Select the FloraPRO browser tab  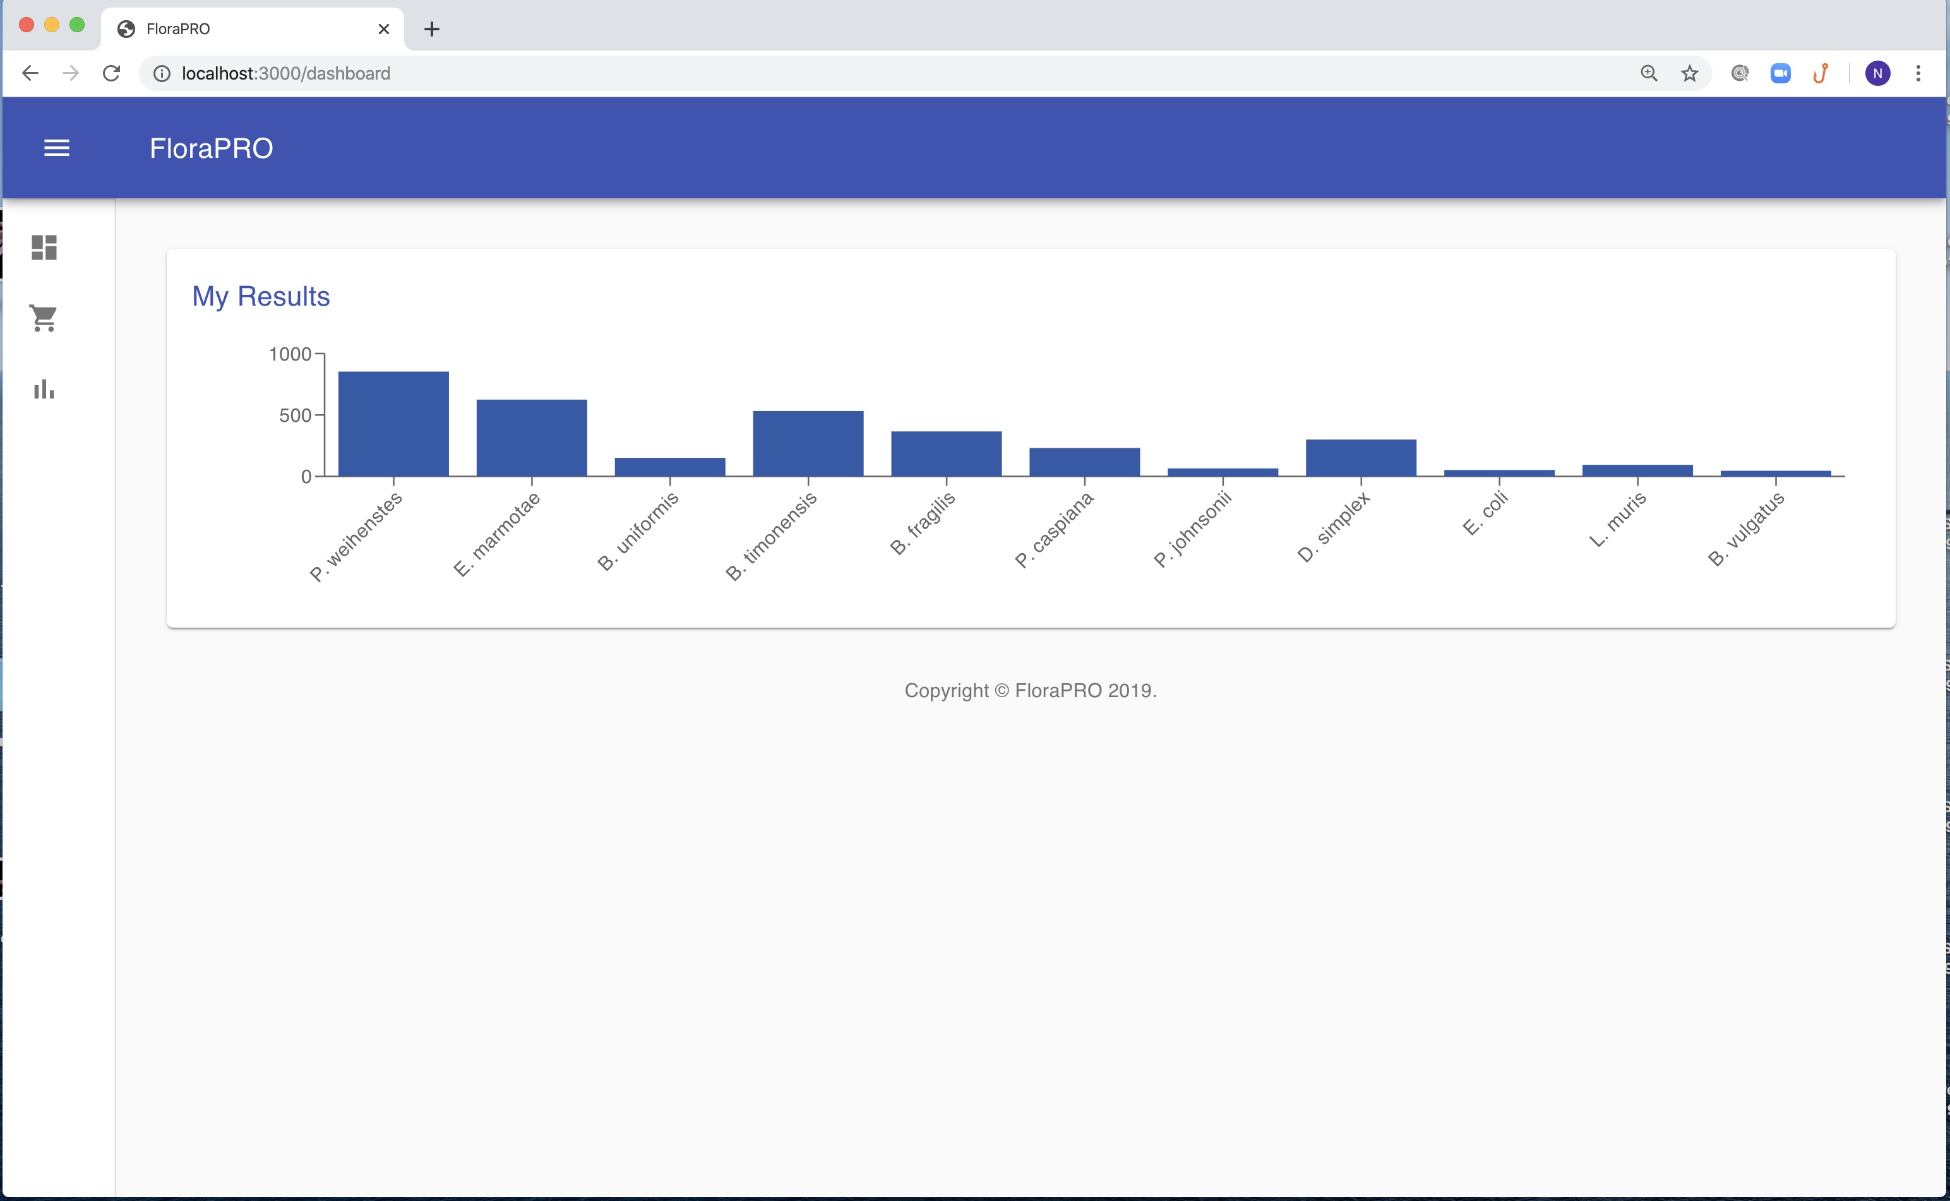click(x=253, y=30)
